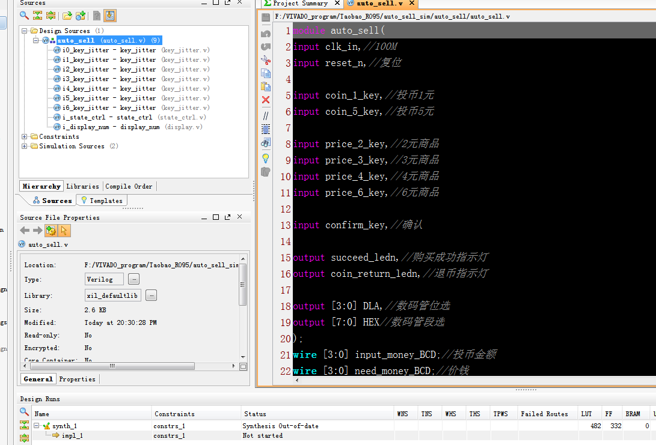Image resolution: width=656 pixels, height=445 pixels.
Task: Select the search icon in the Sources panel
Action: pos(23,15)
